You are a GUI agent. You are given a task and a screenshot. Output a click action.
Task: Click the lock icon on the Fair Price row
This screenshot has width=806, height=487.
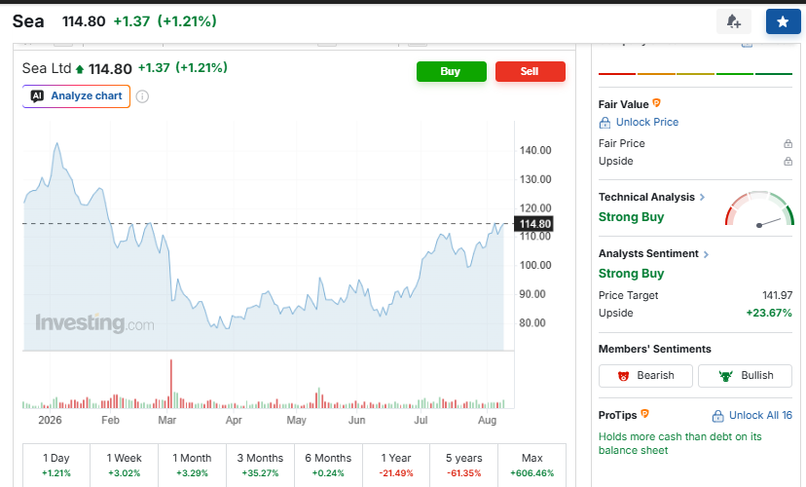coord(788,143)
